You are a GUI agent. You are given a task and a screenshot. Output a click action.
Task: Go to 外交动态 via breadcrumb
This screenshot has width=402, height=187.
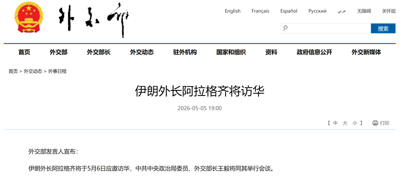(33, 71)
